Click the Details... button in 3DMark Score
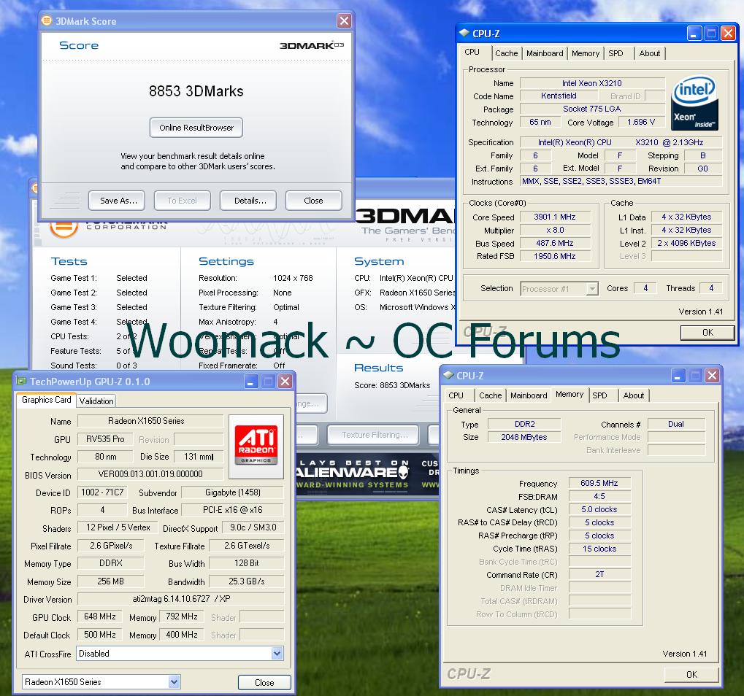The image size is (744, 696). 248,201
